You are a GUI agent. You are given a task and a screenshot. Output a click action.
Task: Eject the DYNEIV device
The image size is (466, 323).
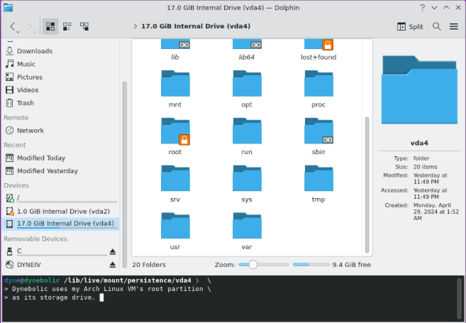click(x=113, y=265)
